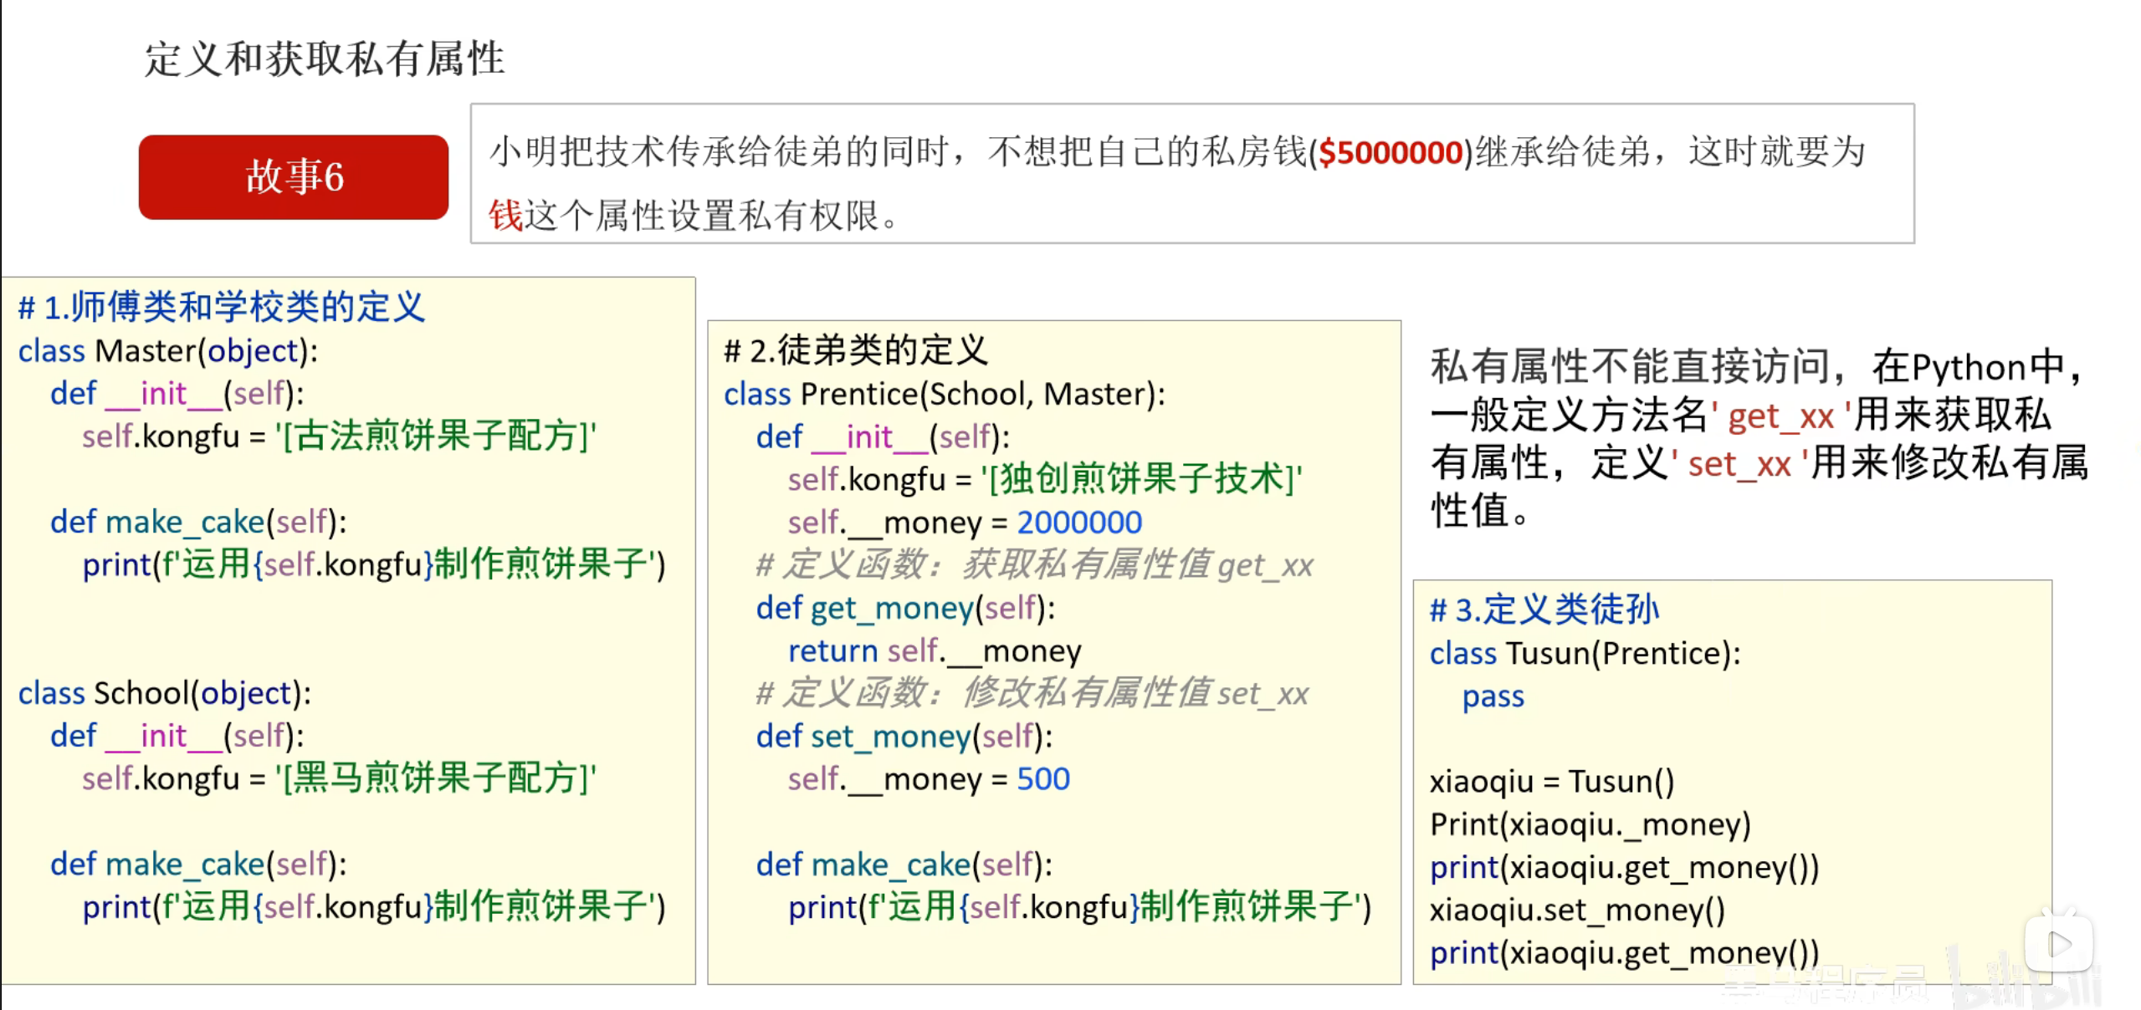Image resolution: width=2141 pixels, height=1010 pixels.
Task: Click the red 'get_xx' text
Action: (1780, 416)
